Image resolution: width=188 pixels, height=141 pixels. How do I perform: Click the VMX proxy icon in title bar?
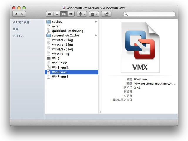click(64, 8)
